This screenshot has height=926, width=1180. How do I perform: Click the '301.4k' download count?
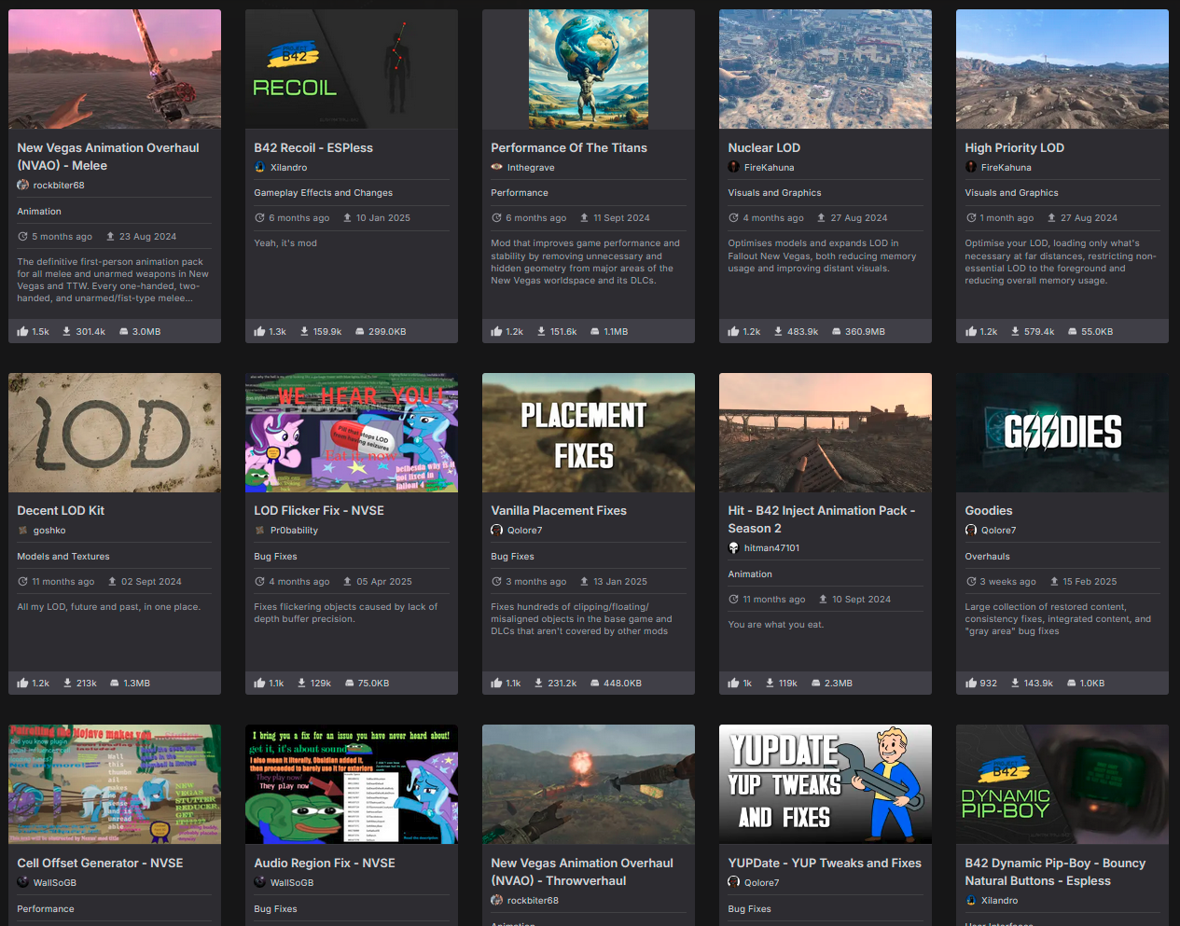(x=90, y=332)
